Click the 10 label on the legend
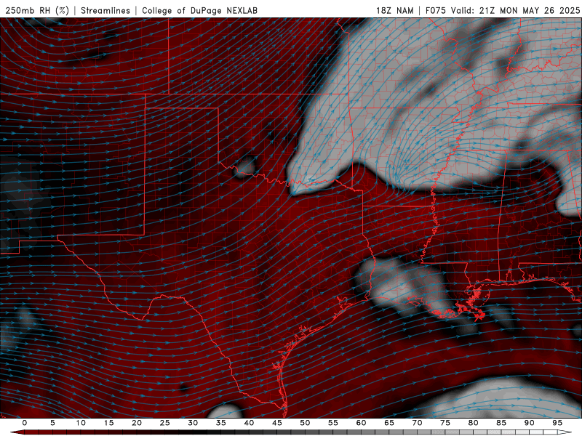 click(x=81, y=423)
